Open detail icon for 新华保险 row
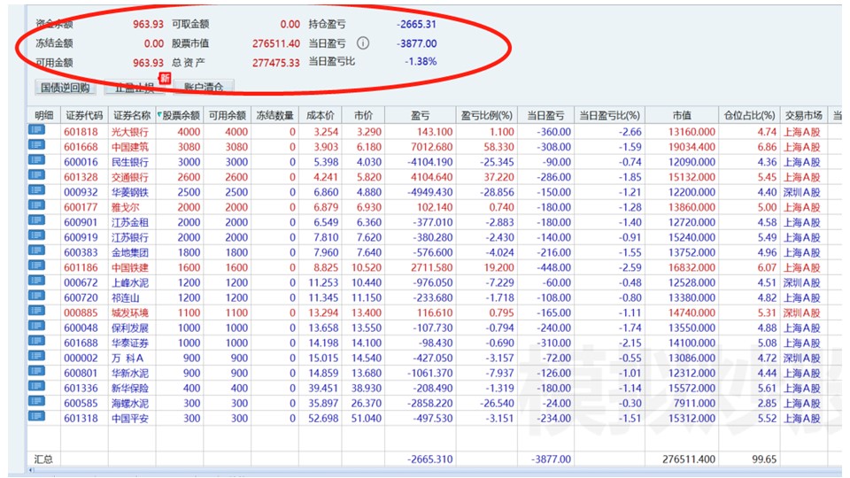The image size is (850, 478). point(37,387)
